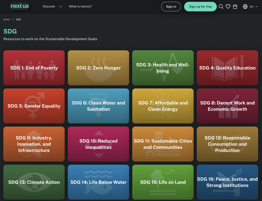The image size is (262, 201).
Task: Open the search magnifier icon
Action: pos(221,7)
